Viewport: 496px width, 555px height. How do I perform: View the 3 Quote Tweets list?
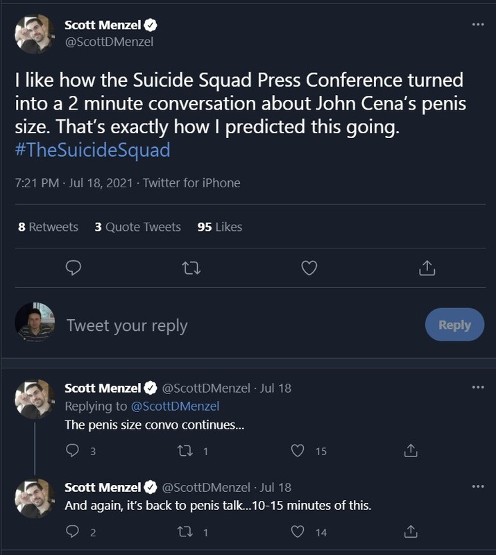click(137, 227)
